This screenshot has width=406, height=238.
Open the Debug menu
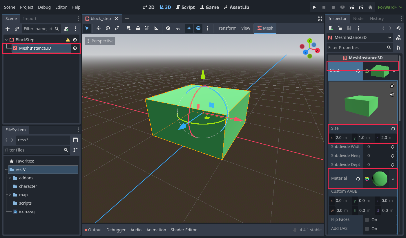tap(44, 7)
